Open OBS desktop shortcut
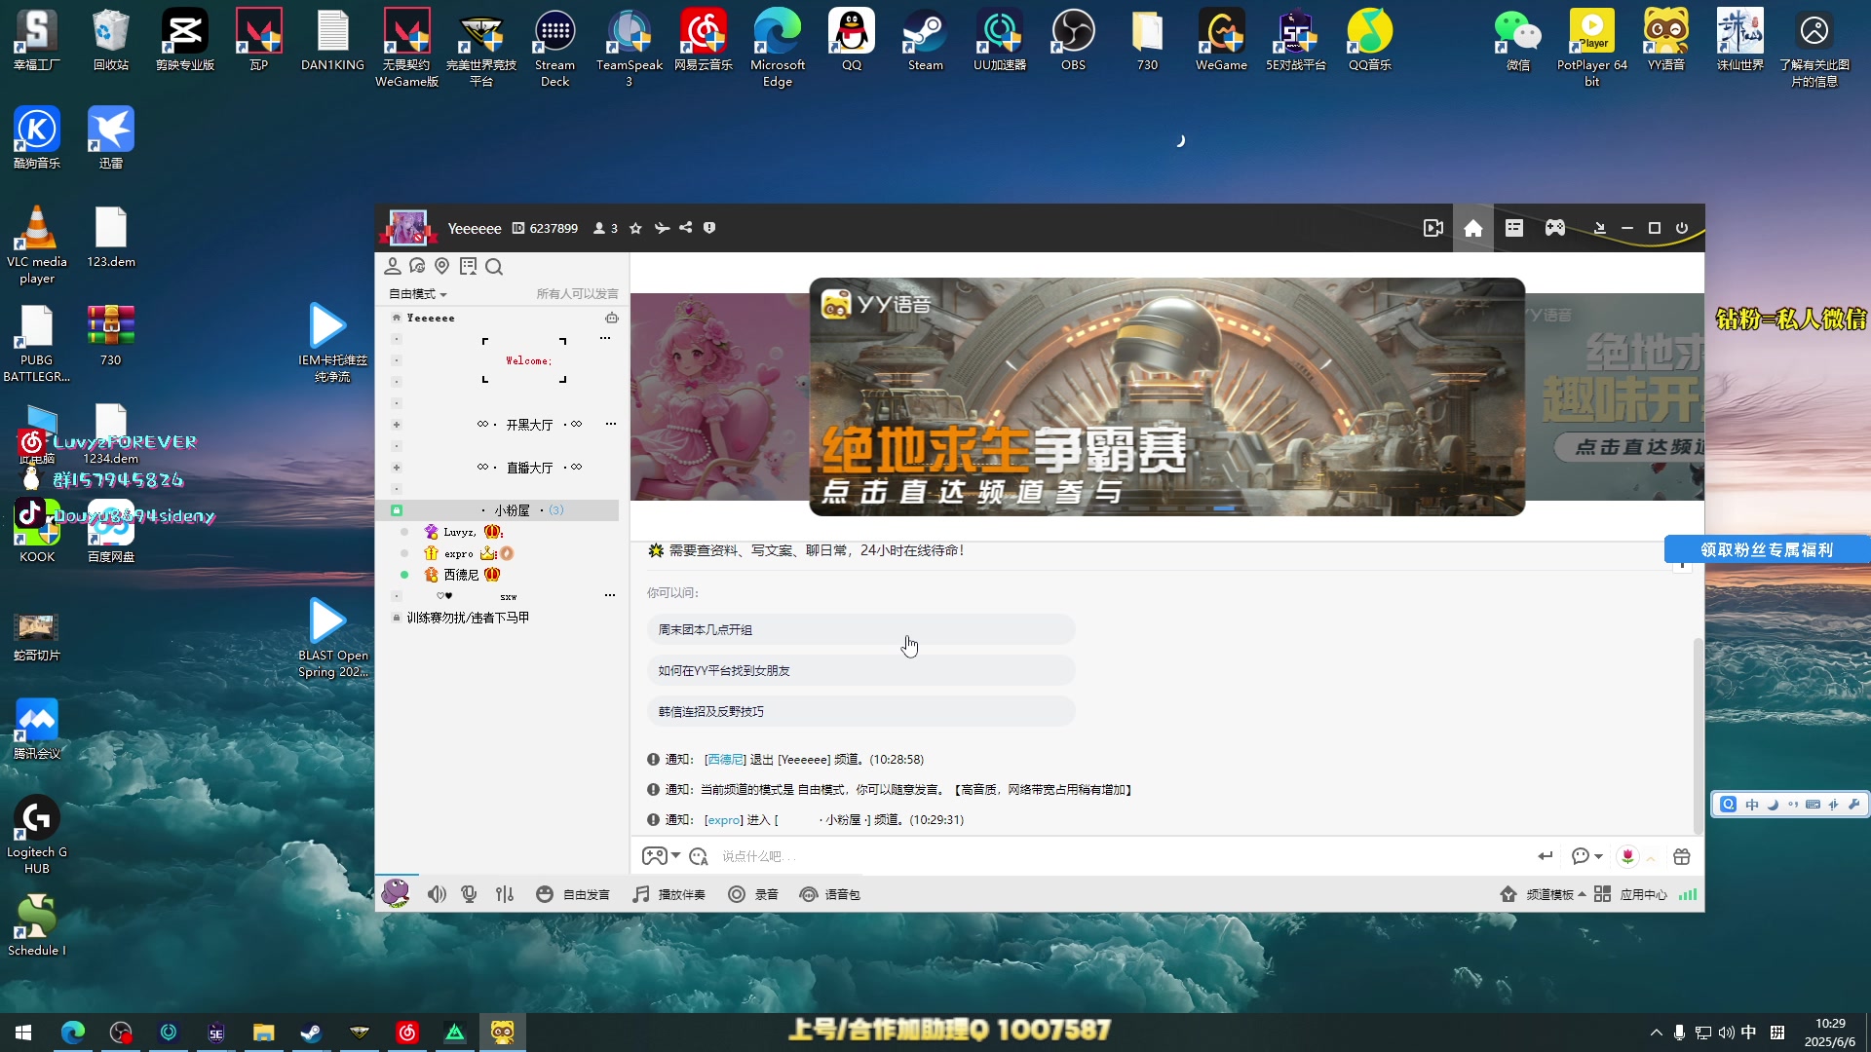The height and width of the screenshot is (1052, 1871). point(1073,41)
